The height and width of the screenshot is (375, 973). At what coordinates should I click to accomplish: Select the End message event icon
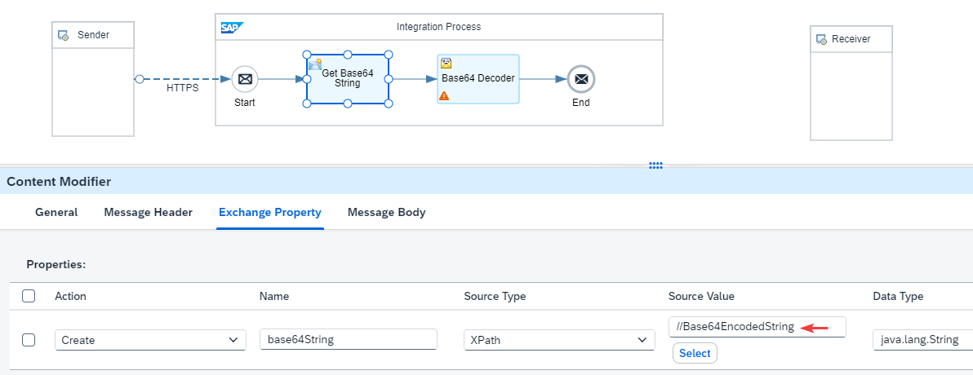click(581, 79)
